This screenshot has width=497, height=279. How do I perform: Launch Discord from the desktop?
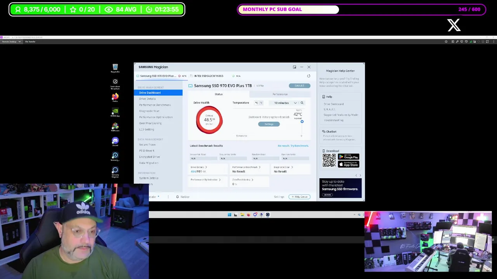(115, 142)
